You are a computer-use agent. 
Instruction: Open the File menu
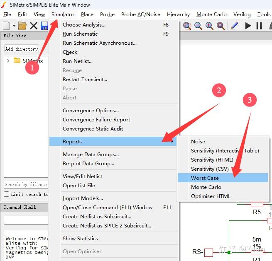pos(7,15)
